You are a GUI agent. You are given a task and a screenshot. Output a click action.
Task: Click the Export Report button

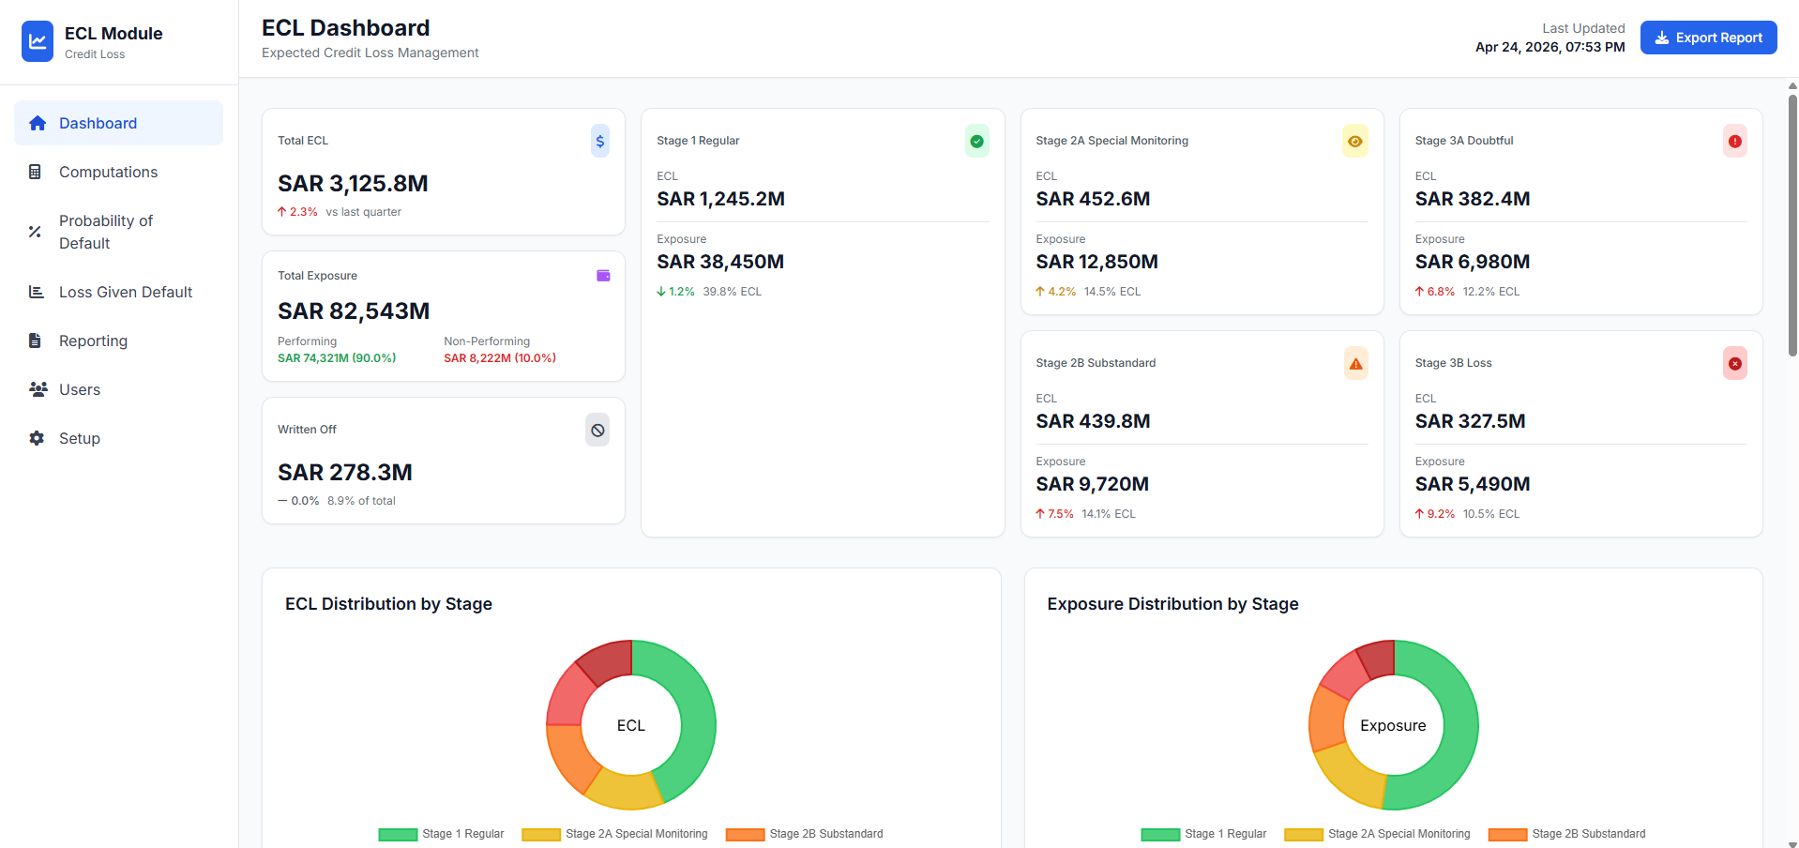click(1708, 38)
